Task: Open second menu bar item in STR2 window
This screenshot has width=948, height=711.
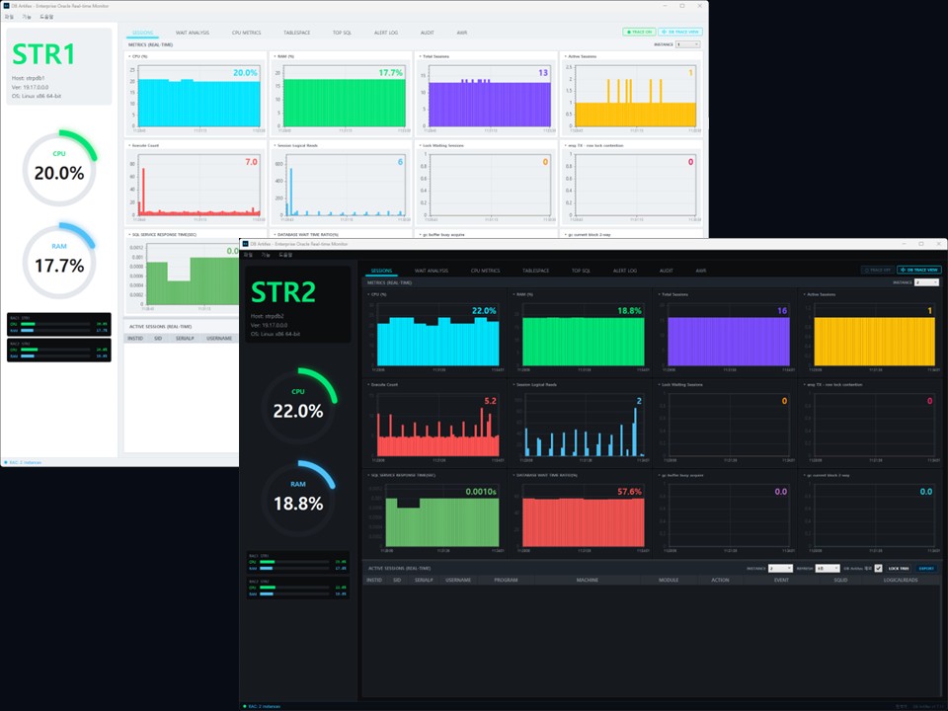Action: 266,255
